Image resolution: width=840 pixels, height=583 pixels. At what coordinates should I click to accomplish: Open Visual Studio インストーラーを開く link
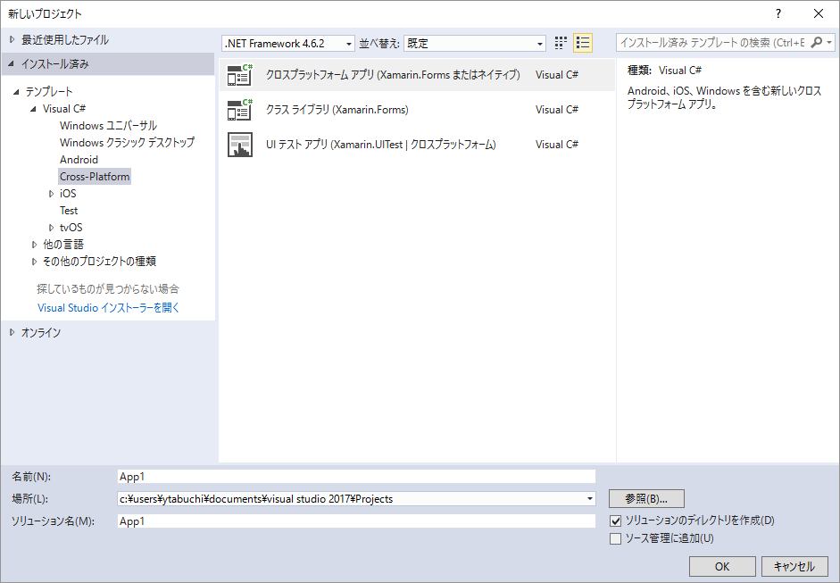109,308
